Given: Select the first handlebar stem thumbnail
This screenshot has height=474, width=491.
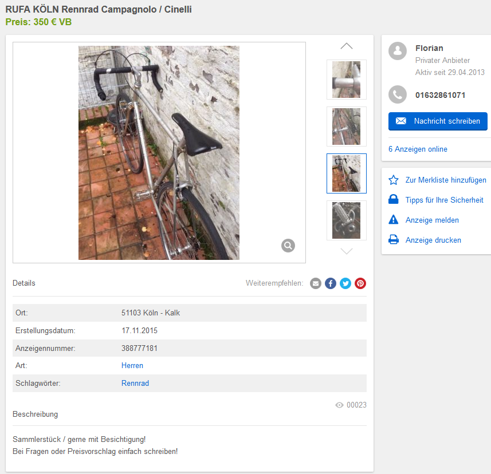Looking at the screenshot, I should click(346, 80).
